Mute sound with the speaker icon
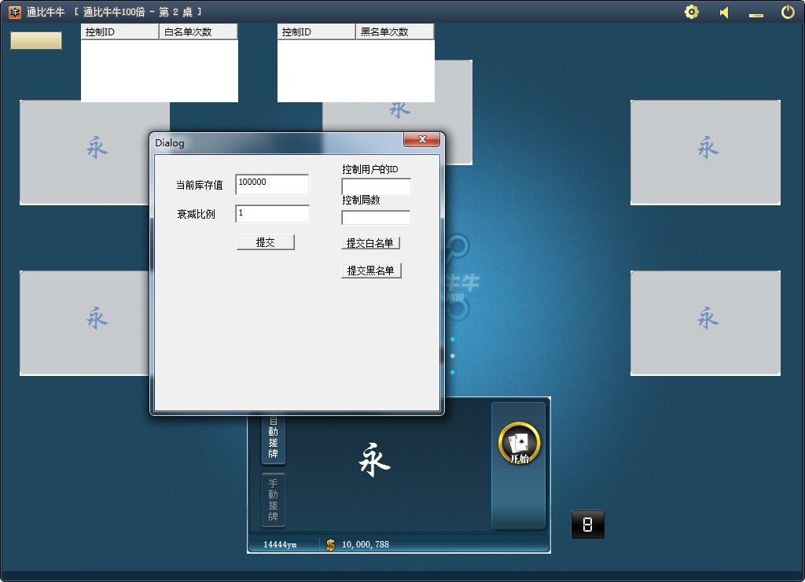Screen dimensions: 805x582 (724, 13)
